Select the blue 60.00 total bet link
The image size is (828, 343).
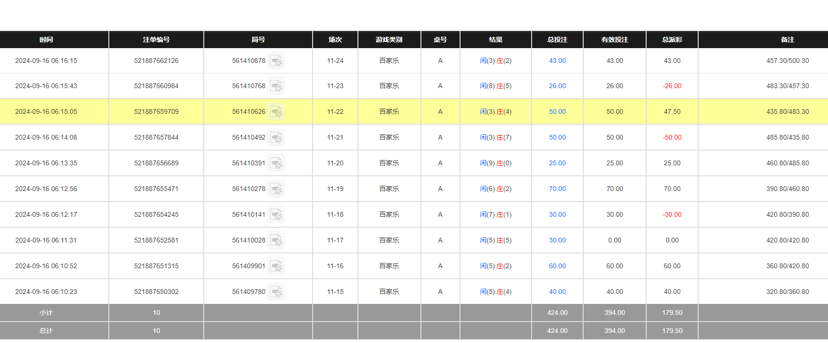[557, 266]
